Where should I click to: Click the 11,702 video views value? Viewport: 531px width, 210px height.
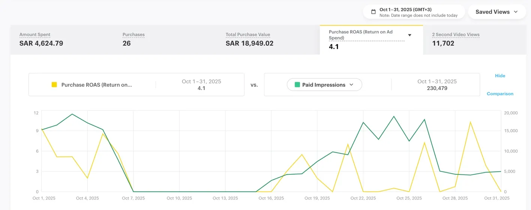pyautogui.click(x=443, y=43)
